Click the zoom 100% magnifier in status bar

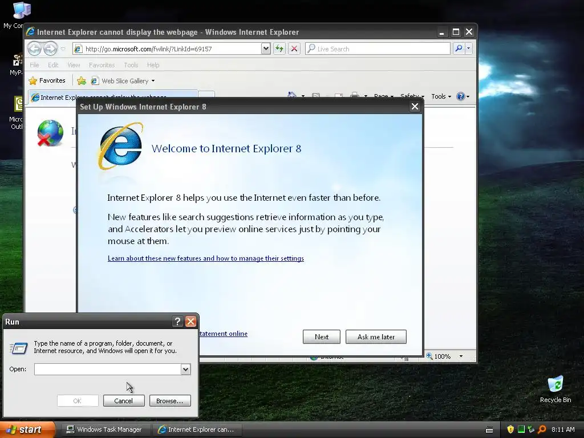[429, 356]
